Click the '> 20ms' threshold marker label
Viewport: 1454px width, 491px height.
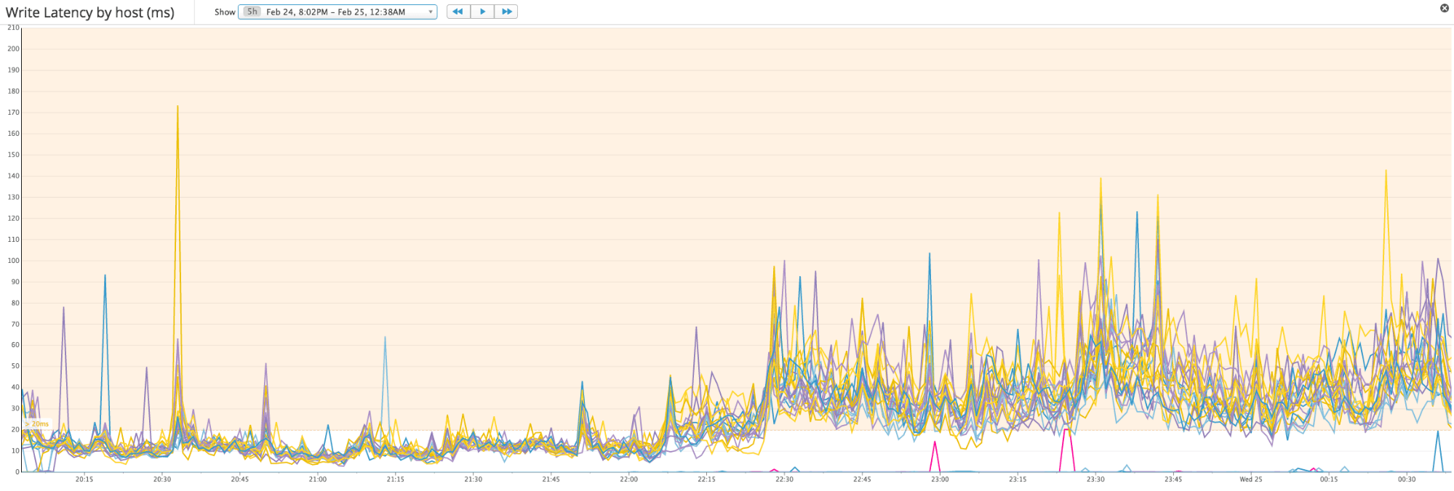click(37, 424)
